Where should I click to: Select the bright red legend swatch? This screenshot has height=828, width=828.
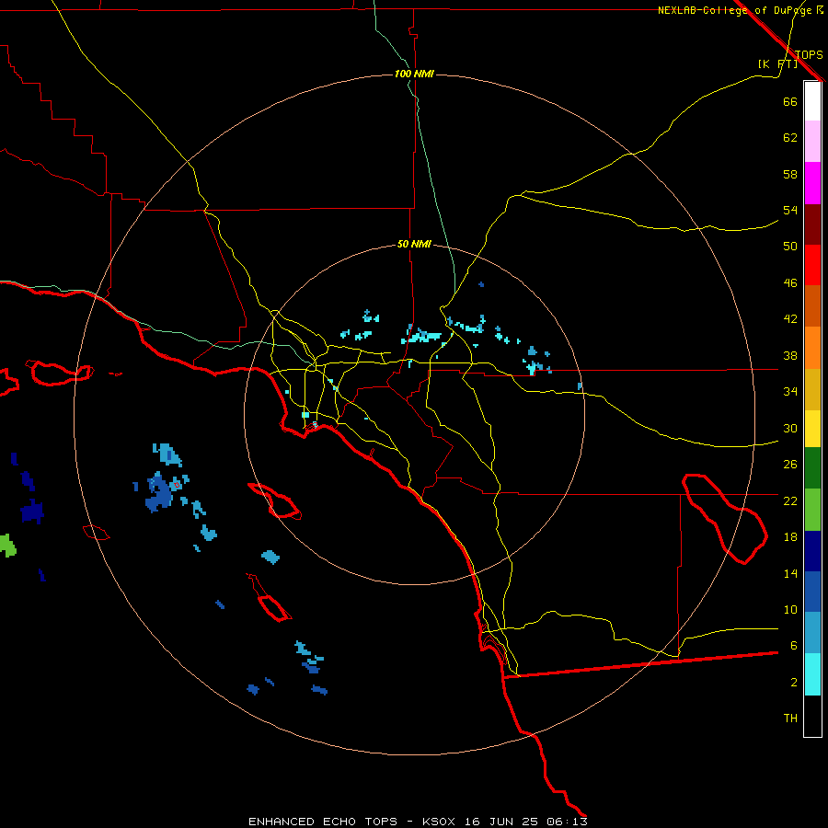pyautogui.click(x=812, y=265)
